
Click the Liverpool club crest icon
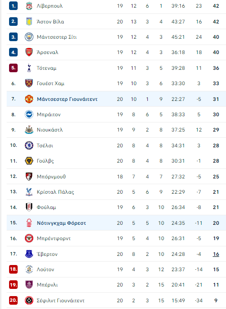(29, 6)
